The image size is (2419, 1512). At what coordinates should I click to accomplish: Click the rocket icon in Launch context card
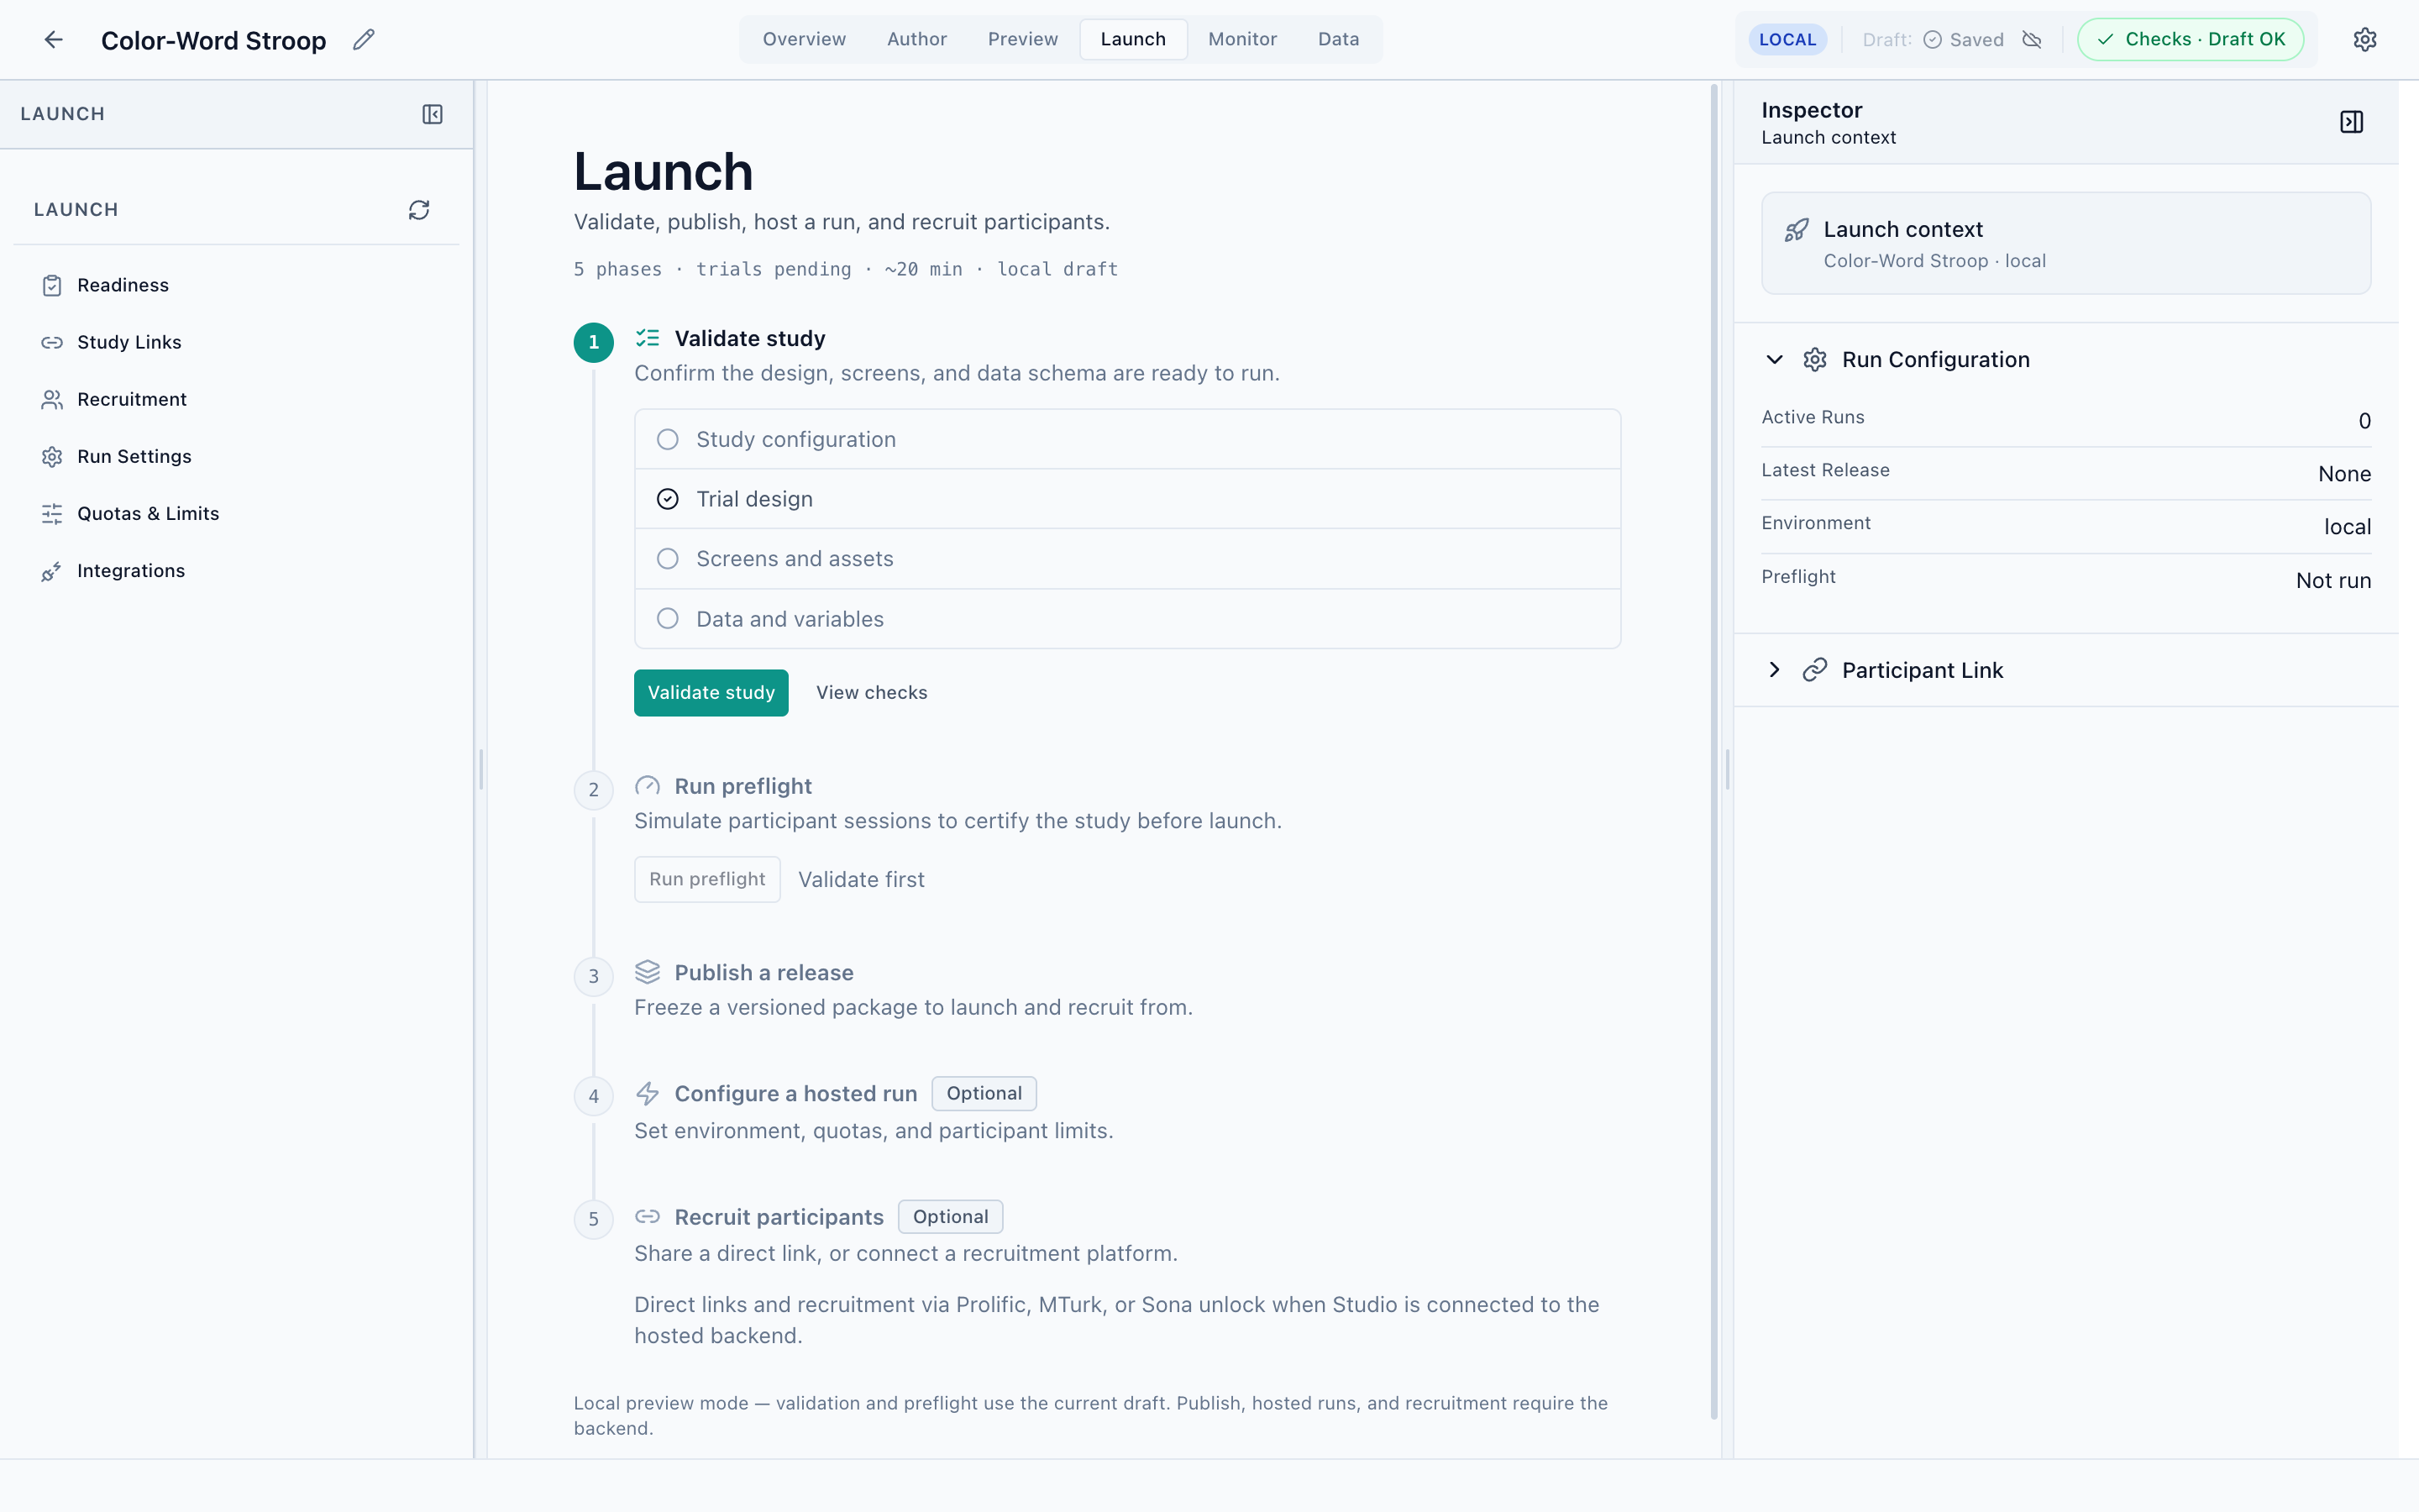(x=1797, y=230)
